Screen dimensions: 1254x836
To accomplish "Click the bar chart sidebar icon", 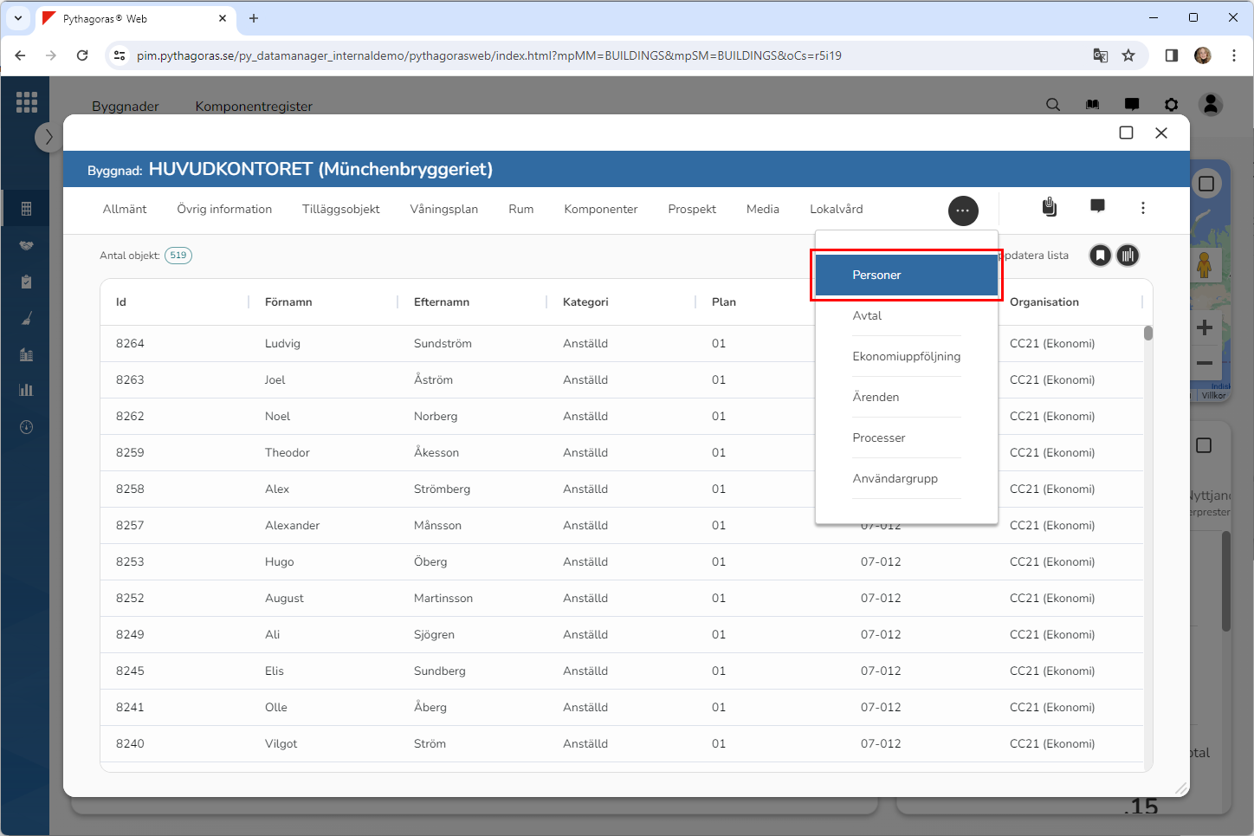I will point(26,390).
